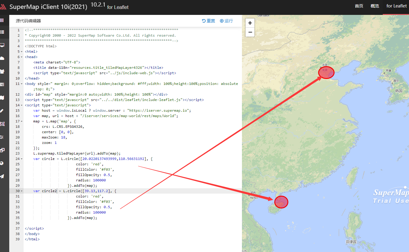Click the SuperMap iClient 10i(2021) title
Image resolution: width=409 pixels, height=252 pixels.
pos(48,7)
